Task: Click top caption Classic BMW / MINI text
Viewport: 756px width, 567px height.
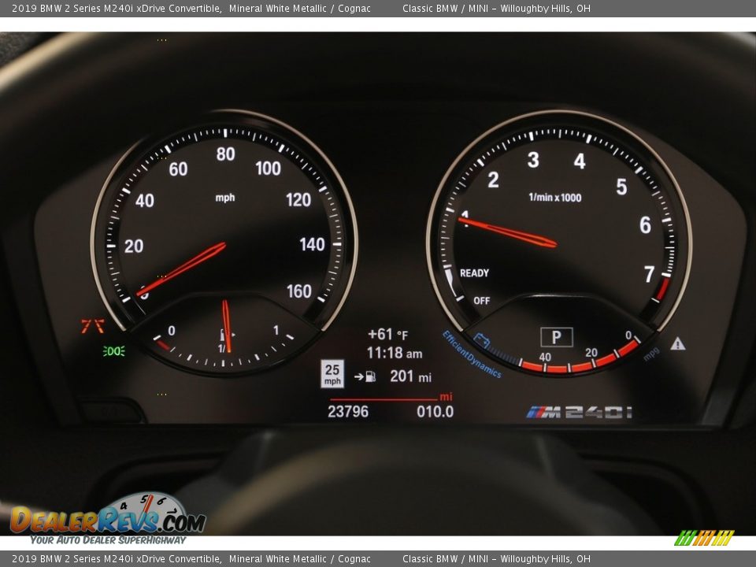Action: tap(446, 8)
